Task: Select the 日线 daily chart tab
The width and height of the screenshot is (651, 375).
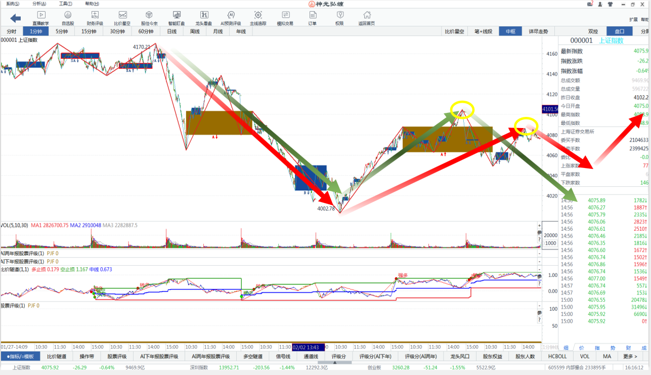Action: pos(171,31)
